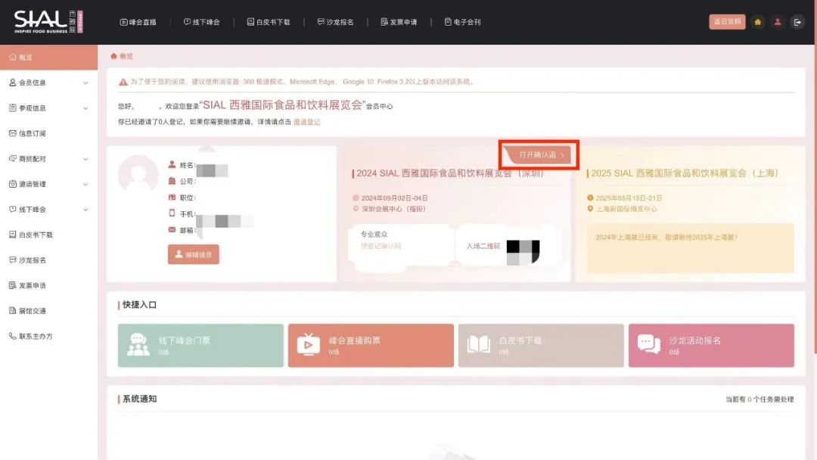The width and height of the screenshot is (817, 460).
Task: Click the home icon near top right
Action: click(757, 21)
